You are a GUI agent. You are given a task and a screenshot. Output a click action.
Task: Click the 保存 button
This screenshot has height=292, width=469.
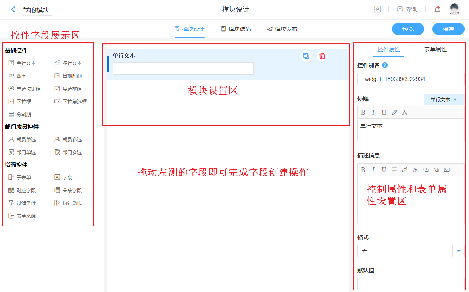448,29
